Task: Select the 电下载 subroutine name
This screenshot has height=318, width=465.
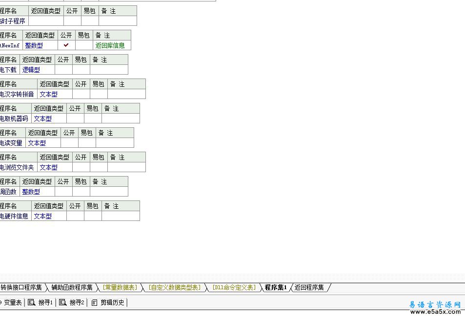Action: [x=9, y=70]
